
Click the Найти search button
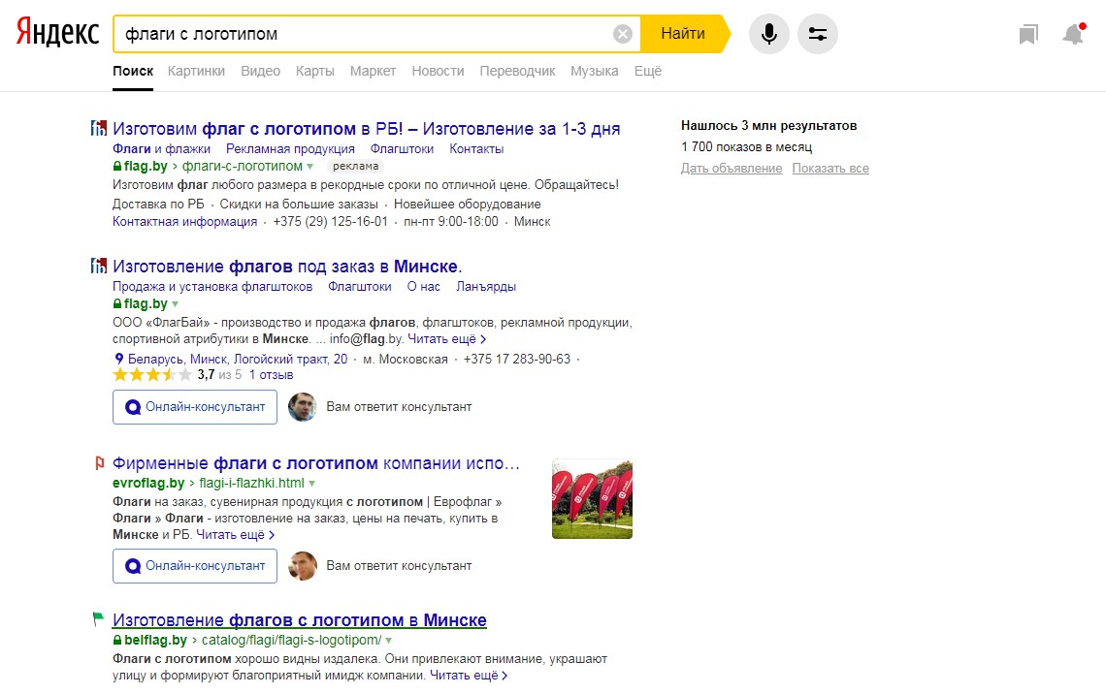[683, 34]
